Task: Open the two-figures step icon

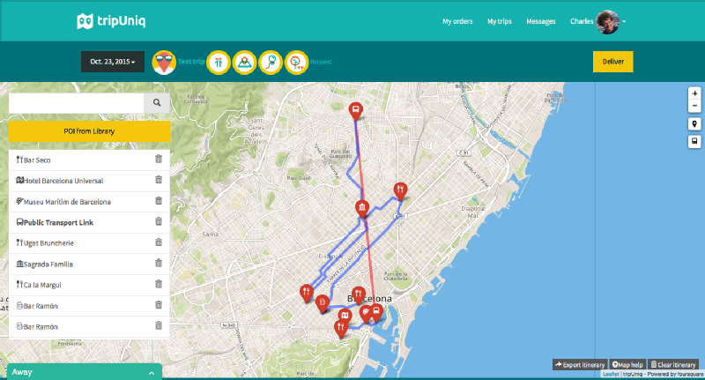Action: click(x=219, y=62)
